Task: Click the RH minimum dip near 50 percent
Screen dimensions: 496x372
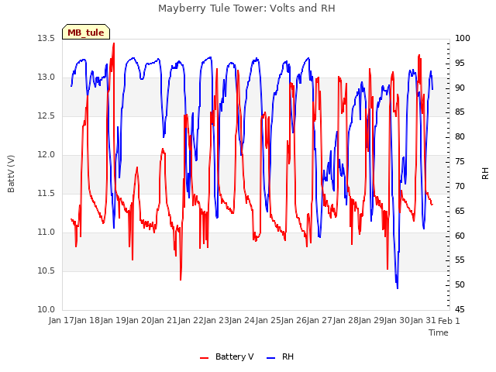Action: pyautogui.click(x=398, y=288)
